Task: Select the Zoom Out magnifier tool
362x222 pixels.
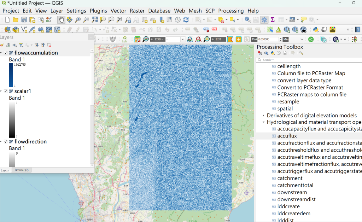Action: coord(86,19)
